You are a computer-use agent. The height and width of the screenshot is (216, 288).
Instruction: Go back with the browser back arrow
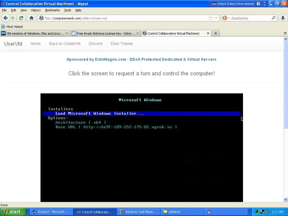pyautogui.click(x=5, y=18)
